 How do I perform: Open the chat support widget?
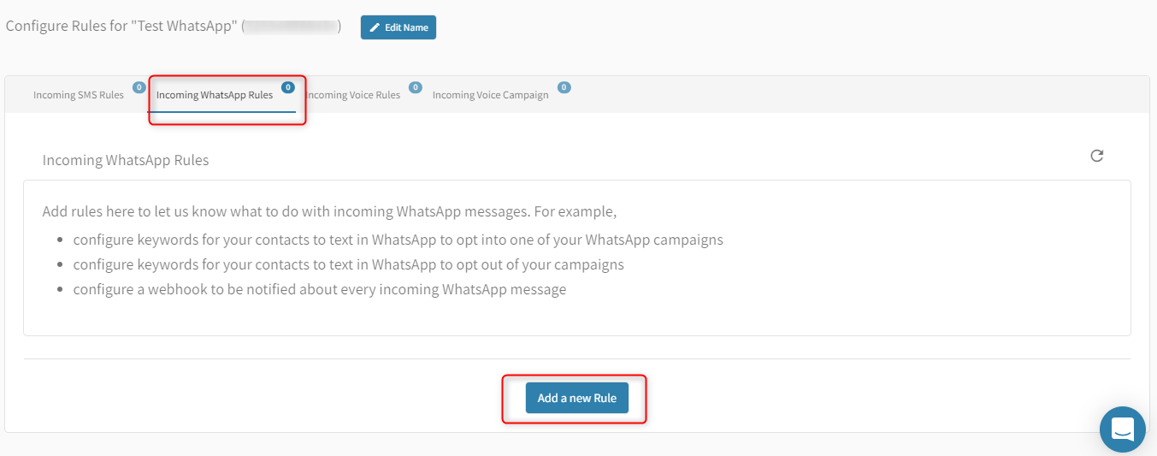[1122, 429]
